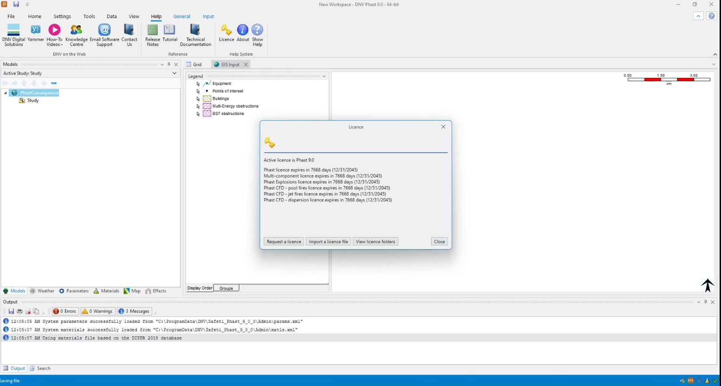The height and width of the screenshot is (386, 721).
Task: Close the GIS Input tab
Action: 246,64
